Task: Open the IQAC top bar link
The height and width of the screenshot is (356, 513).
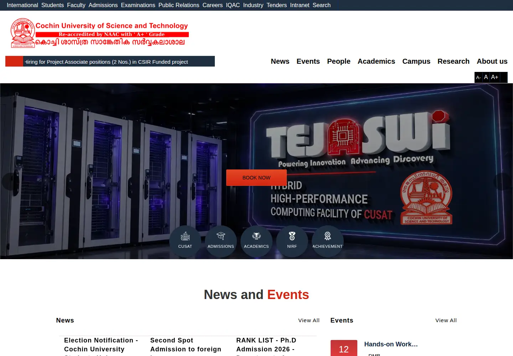Action: click(x=233, y=5)
